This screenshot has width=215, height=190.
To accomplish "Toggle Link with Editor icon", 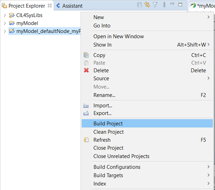I will (x=147, y=5).
